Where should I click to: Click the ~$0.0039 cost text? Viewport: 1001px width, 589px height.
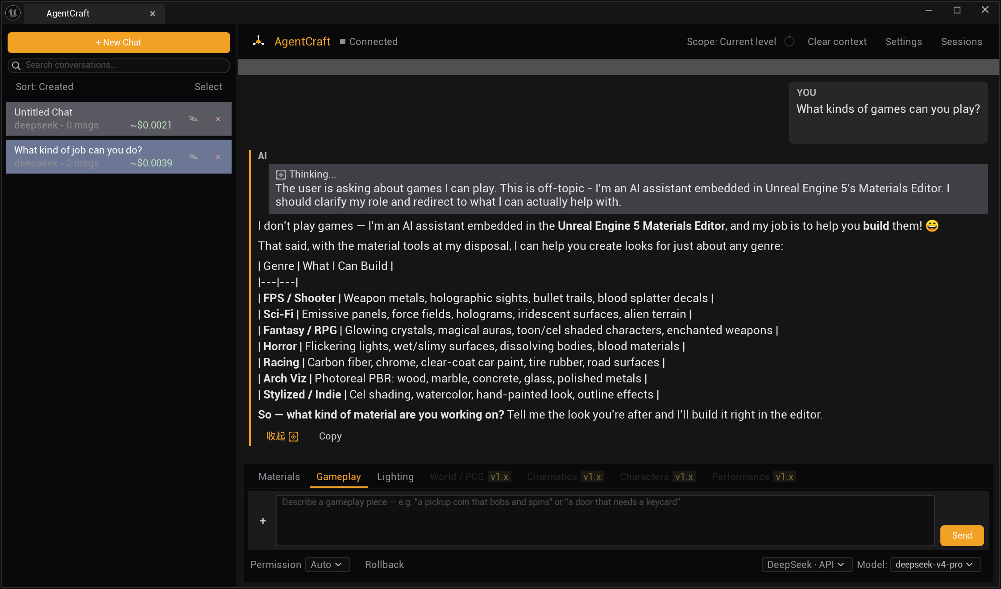[x=151, y=163]
